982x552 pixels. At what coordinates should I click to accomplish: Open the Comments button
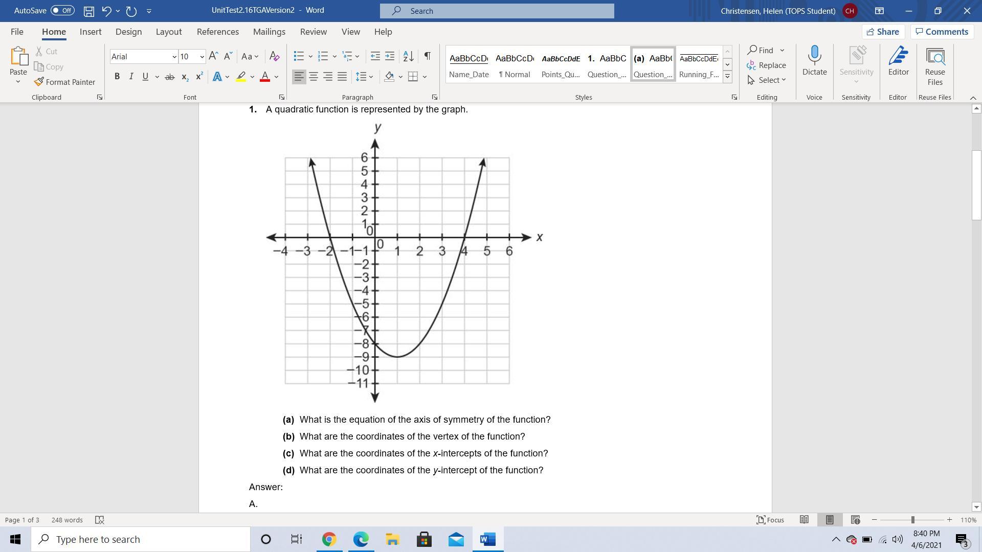point(942,32)
